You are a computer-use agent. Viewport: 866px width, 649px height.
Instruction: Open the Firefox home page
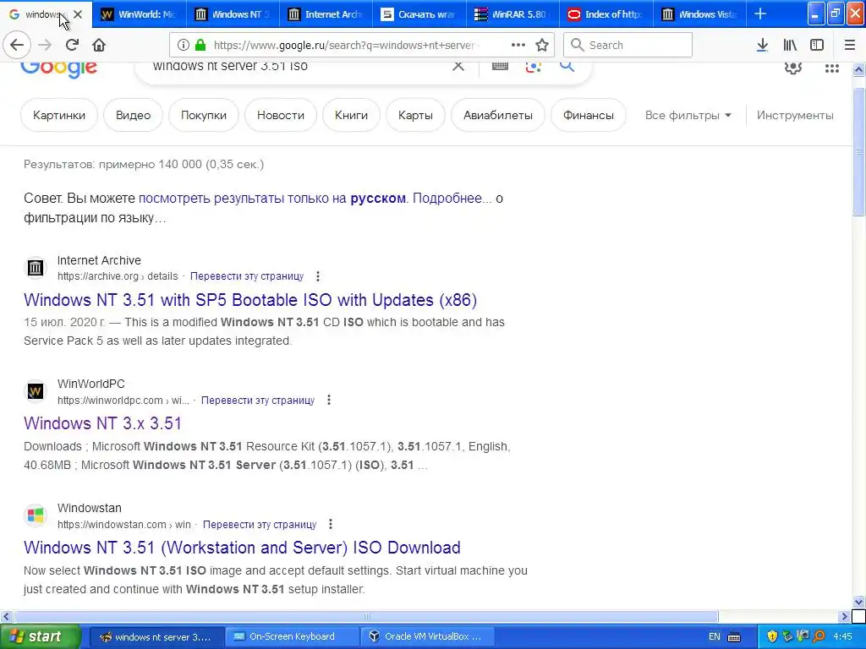coord(99,46)
